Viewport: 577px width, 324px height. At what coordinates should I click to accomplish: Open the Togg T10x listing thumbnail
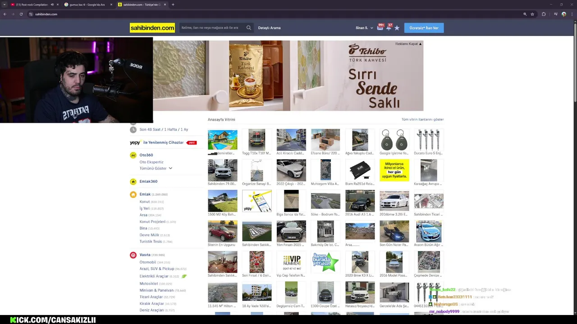pyautogui.click(x=256, y=140)
